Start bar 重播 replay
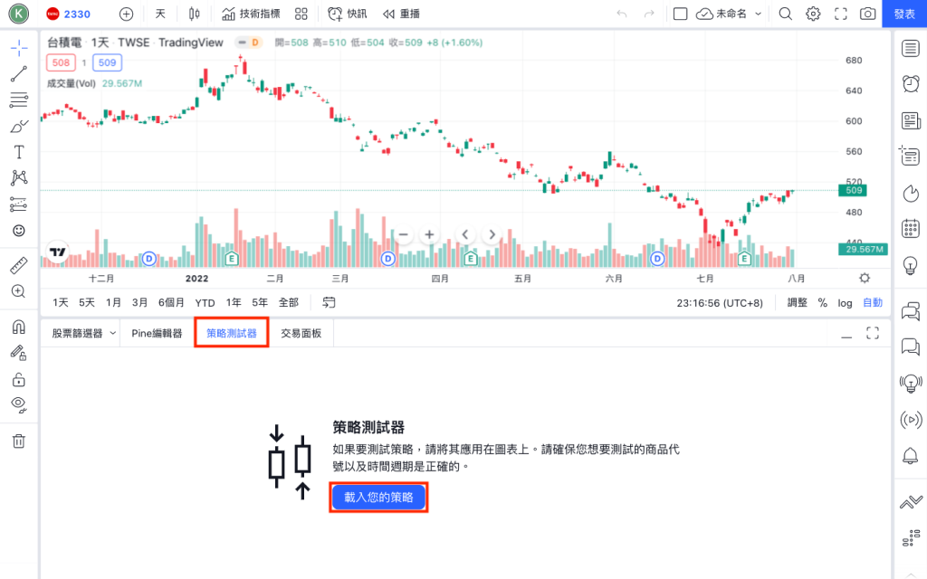 [401, 14]
